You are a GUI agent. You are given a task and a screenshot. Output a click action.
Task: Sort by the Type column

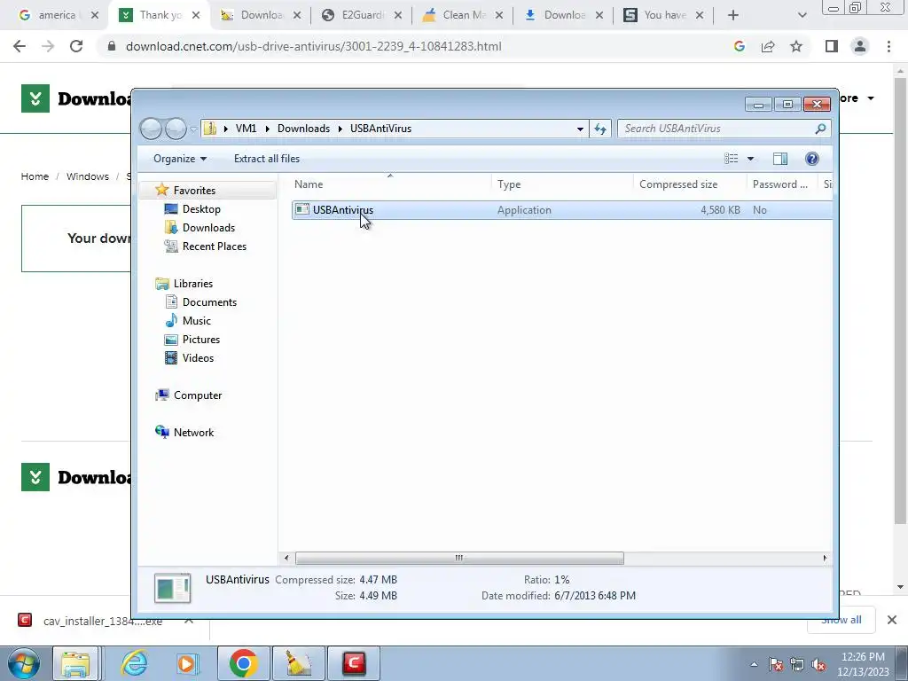coord(561,184)
